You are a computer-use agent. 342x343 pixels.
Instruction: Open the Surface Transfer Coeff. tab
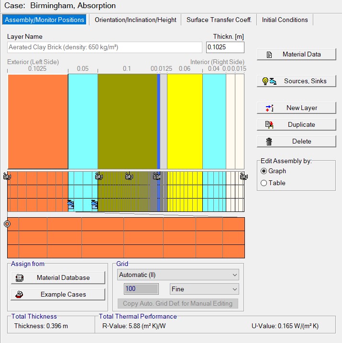[x=219, y=20]
